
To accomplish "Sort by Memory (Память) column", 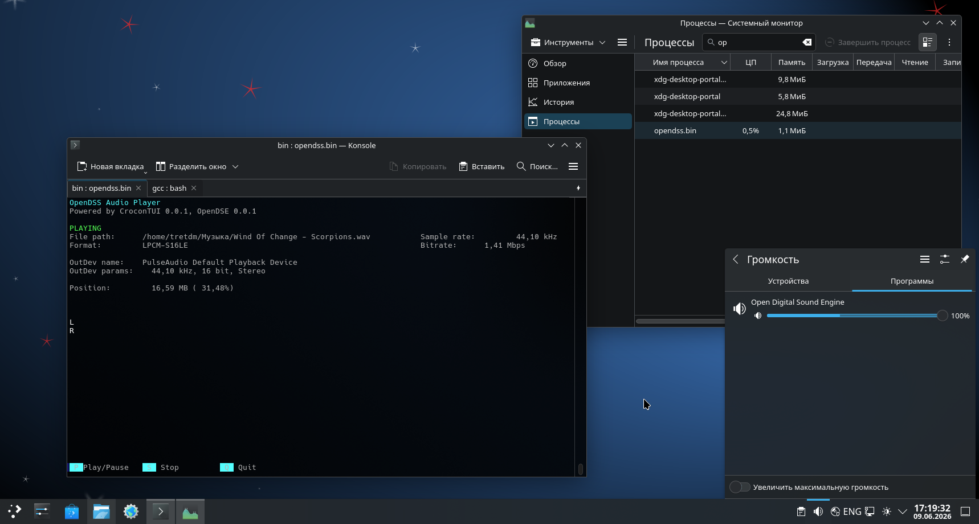I will tap(792, 62).
